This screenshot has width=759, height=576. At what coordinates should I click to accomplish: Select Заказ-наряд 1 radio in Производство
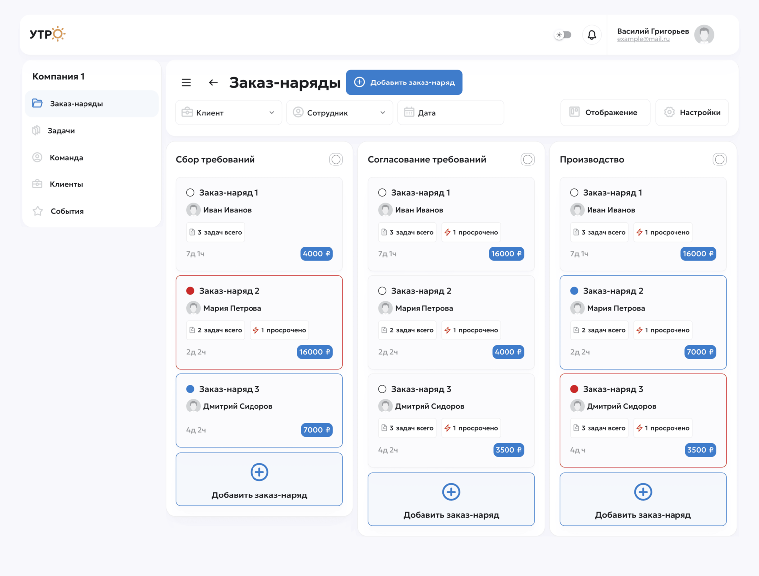click(x=574, y=193)
